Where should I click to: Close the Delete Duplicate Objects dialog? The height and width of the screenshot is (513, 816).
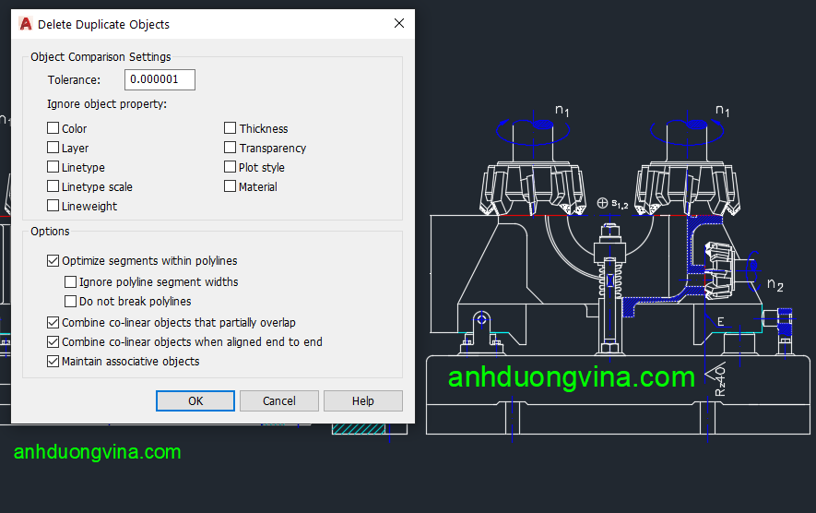coord(398,24)
